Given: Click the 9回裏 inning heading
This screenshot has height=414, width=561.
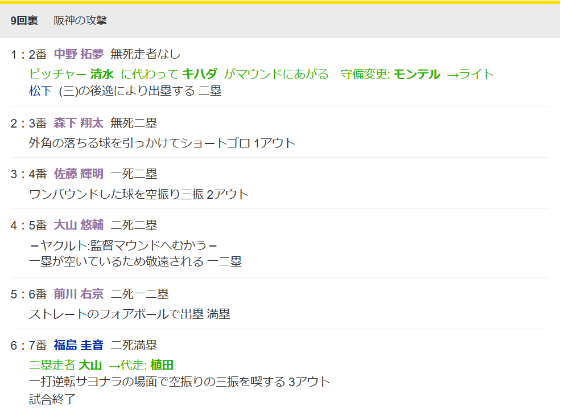Looking at the screenshot, I should [24, 21].
